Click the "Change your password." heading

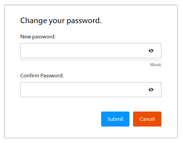pyautogui.click(x=61, y=21)
